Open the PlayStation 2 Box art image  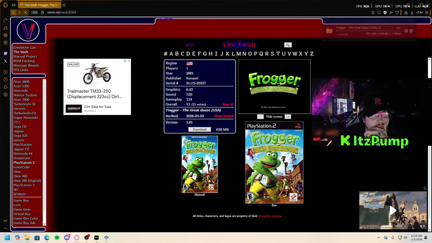pos(274,163)
